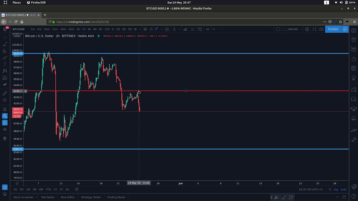This screenshot has width=358, height=201.
Task: Select the trend line drawing tool
Action: pyautogui.click(x=5, y=44)
